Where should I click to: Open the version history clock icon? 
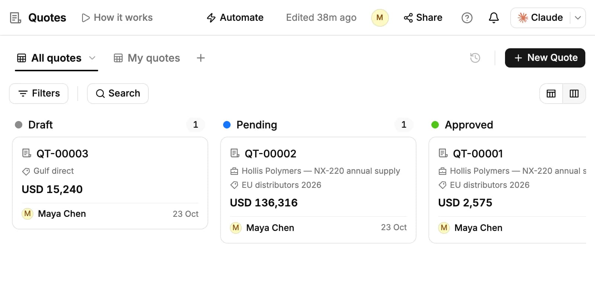(x=475, y=58)
